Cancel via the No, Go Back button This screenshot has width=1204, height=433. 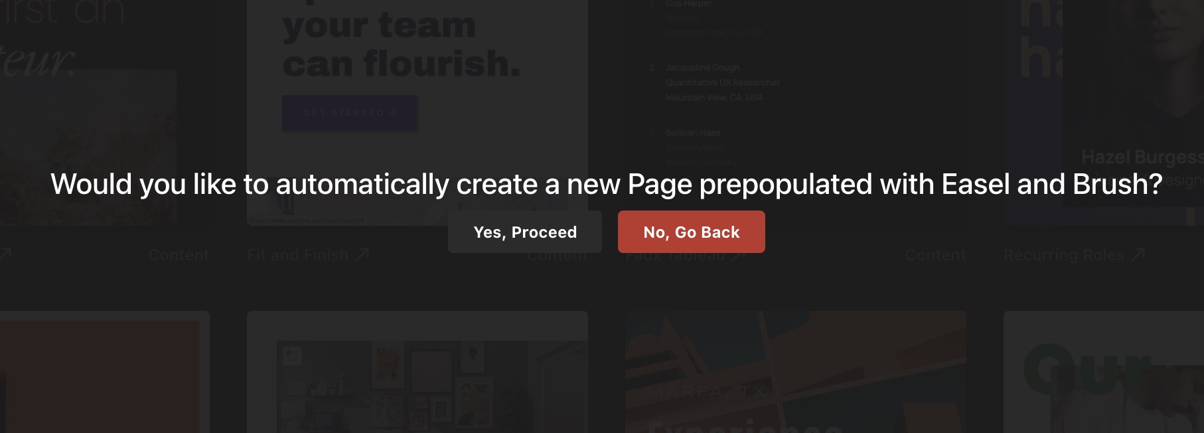pyautogui.click(x=691, y=232)
